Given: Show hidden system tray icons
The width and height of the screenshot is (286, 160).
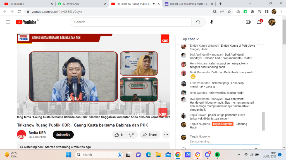Looking at the screenshot, I should pos(239,155).
